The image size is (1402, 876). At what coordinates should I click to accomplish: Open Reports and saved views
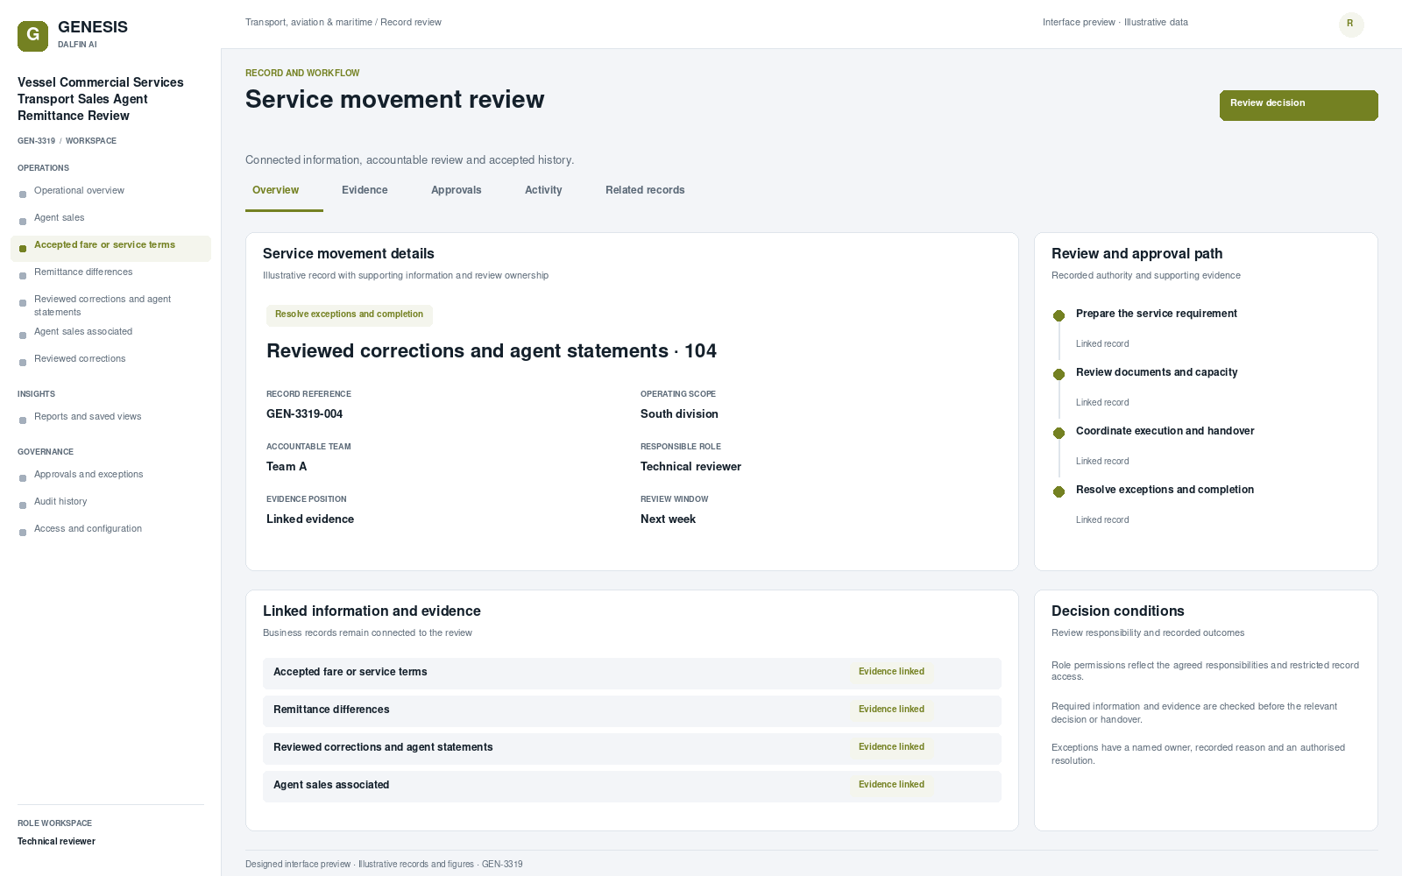pyautogui.click(x=110, y=417)
